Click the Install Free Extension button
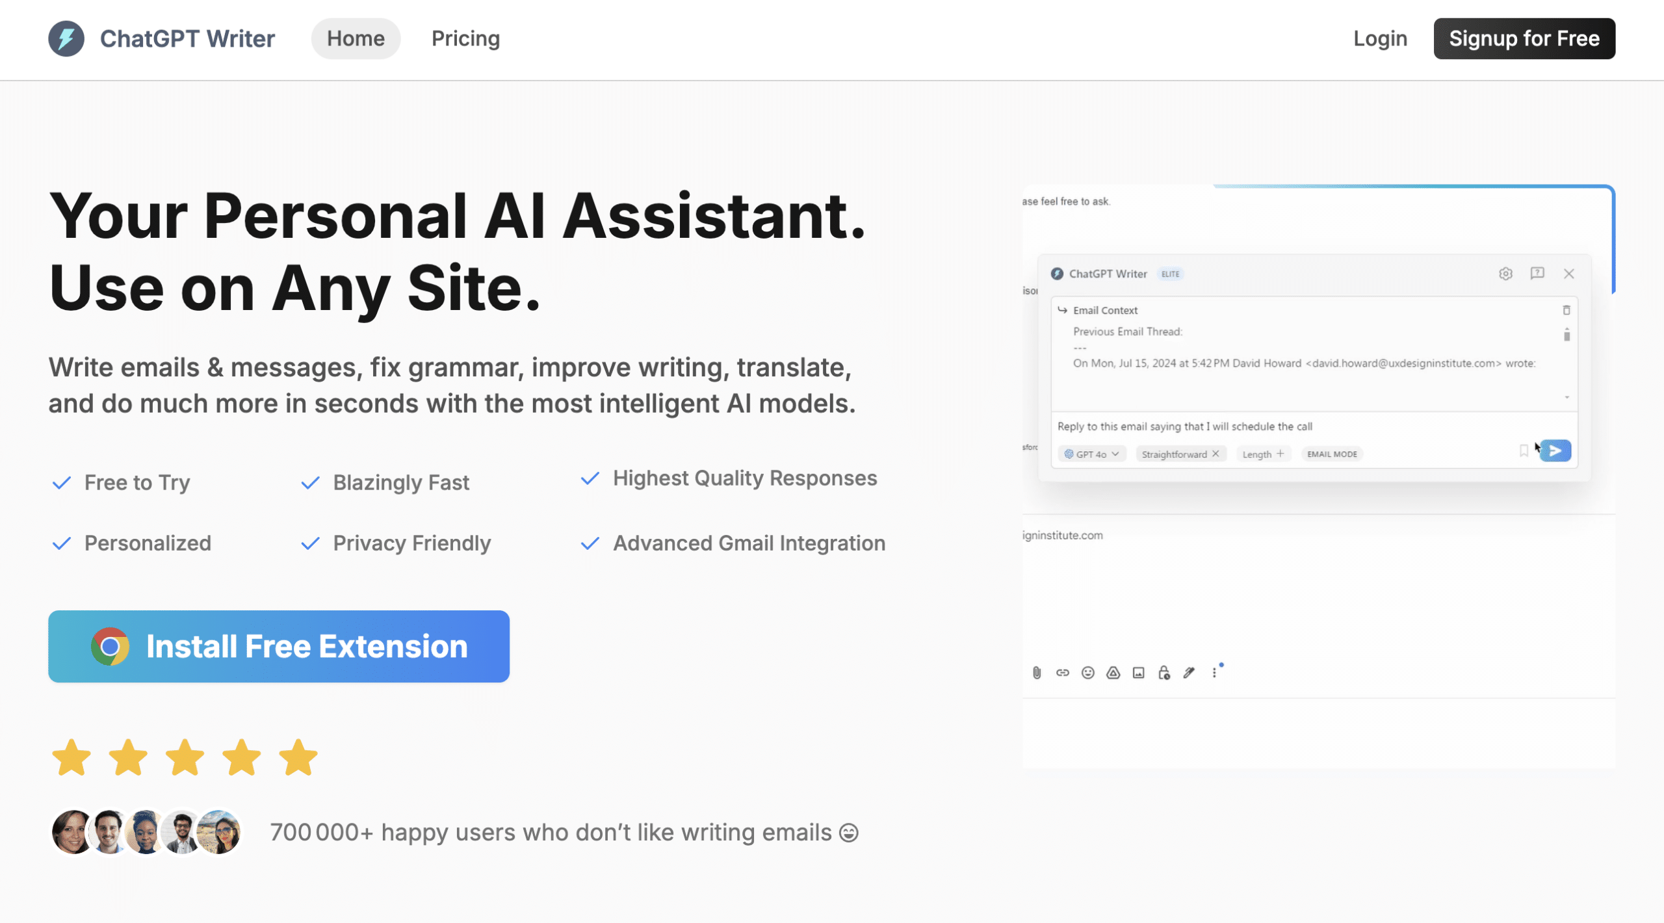 [x=279, y=646]
